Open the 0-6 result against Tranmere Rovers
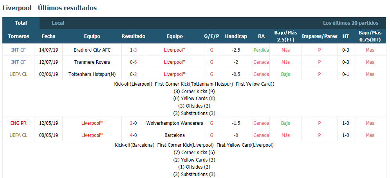This screenshot has width=390, height=178. (133, 62)
